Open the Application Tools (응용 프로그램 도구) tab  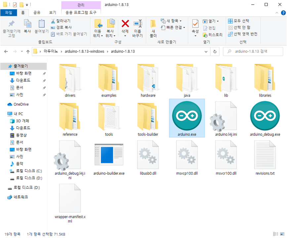pyautogui.click(x=81, y=13)
